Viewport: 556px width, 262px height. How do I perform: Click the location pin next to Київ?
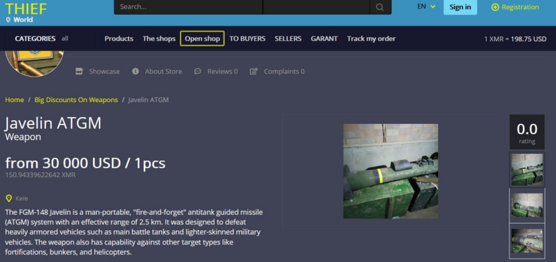[9, 198]
